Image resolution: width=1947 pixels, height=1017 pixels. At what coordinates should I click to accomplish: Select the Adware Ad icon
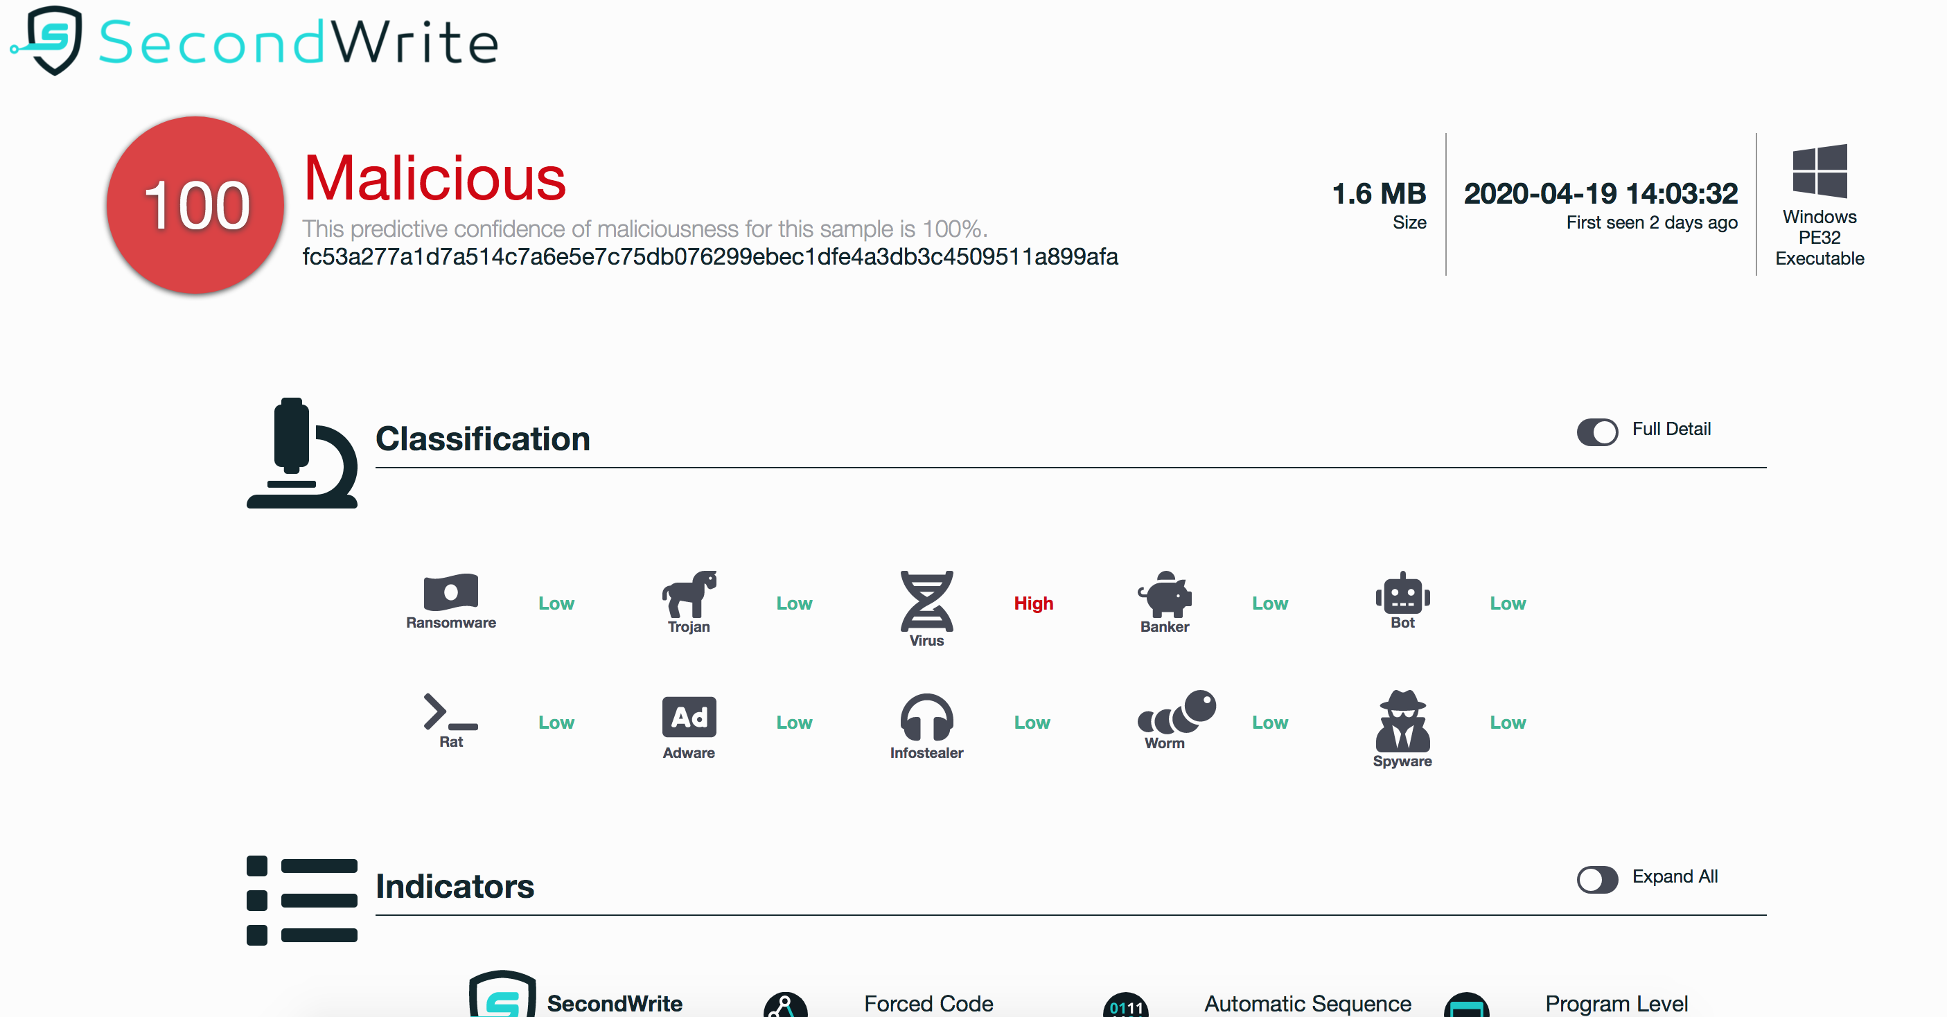[689, 716]
